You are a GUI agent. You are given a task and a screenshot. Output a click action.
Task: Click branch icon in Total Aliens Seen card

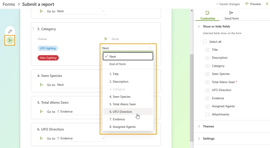41,111
